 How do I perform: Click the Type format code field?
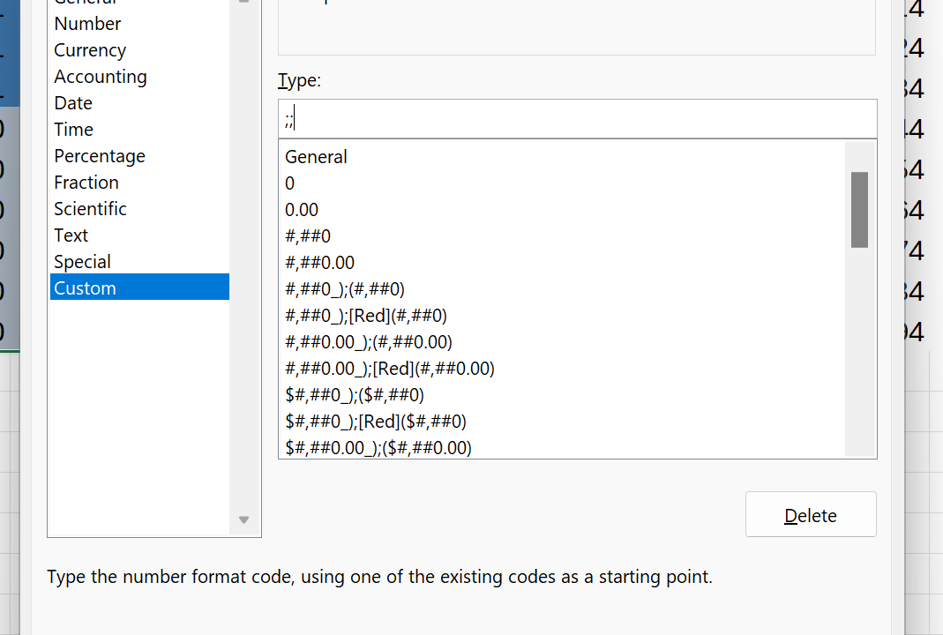pos(577,119)
